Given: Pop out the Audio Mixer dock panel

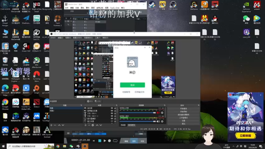Looking at the screenshot, I should tap(165, 105).
